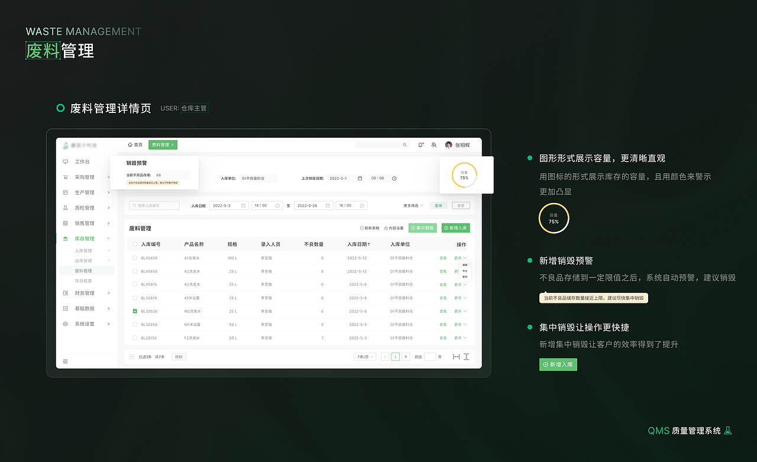Open the 更多筛选 filter dropdown

[x=411, y=205]
